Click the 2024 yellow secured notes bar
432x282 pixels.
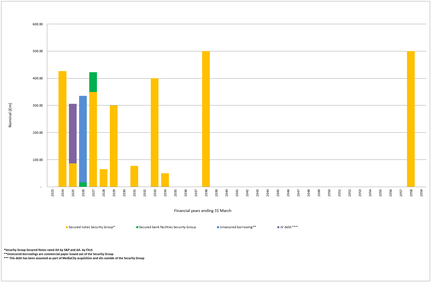coord(63,129)
